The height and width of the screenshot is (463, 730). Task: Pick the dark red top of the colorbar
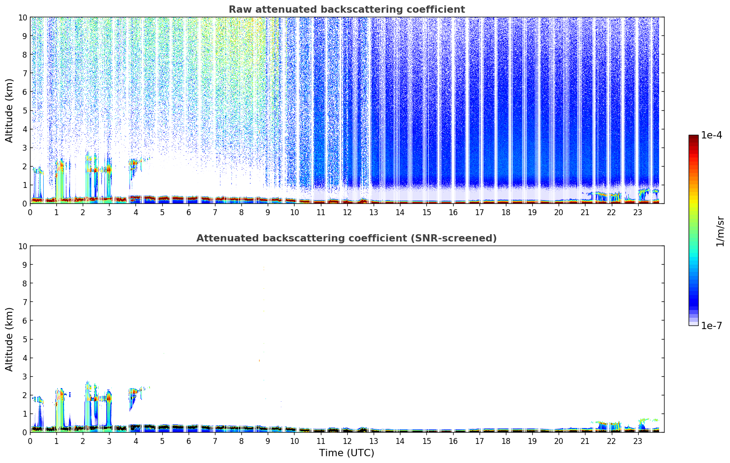(693, 138)
